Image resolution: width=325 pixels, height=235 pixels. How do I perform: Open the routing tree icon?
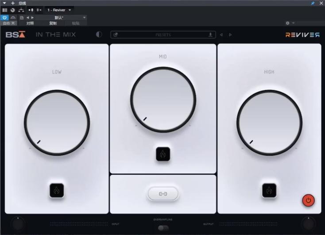(21, 10)
